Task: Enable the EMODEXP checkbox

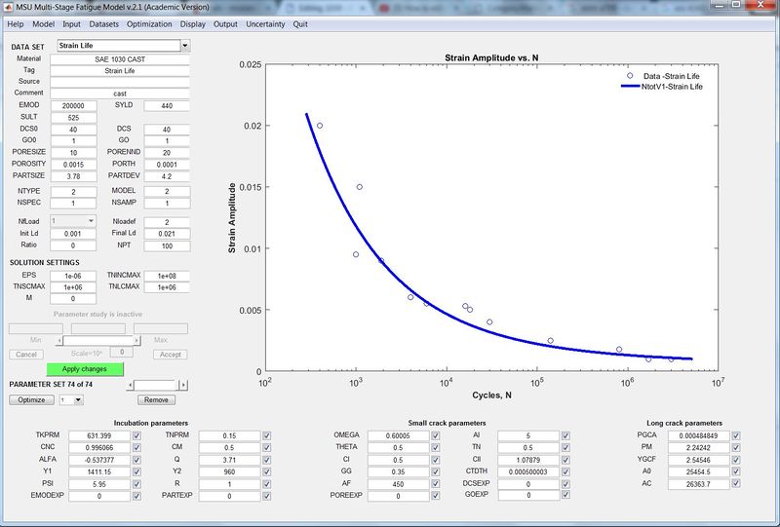Action: (136, 496)
